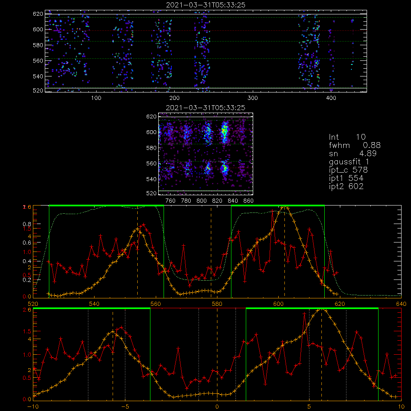Screen dimensions: 411x411
Task: Click x-axis label 400 on top plot
Action: pyautogui.click(x=331, y=98)
